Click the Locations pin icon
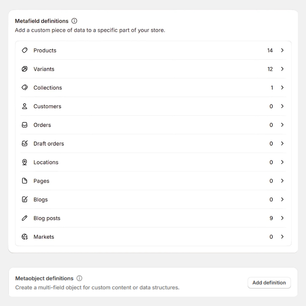Image resolution: width=306 pixels, height=306 pixels. (25, 162)
